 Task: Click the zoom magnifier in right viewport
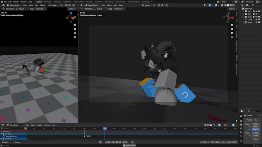coord(232,25)
